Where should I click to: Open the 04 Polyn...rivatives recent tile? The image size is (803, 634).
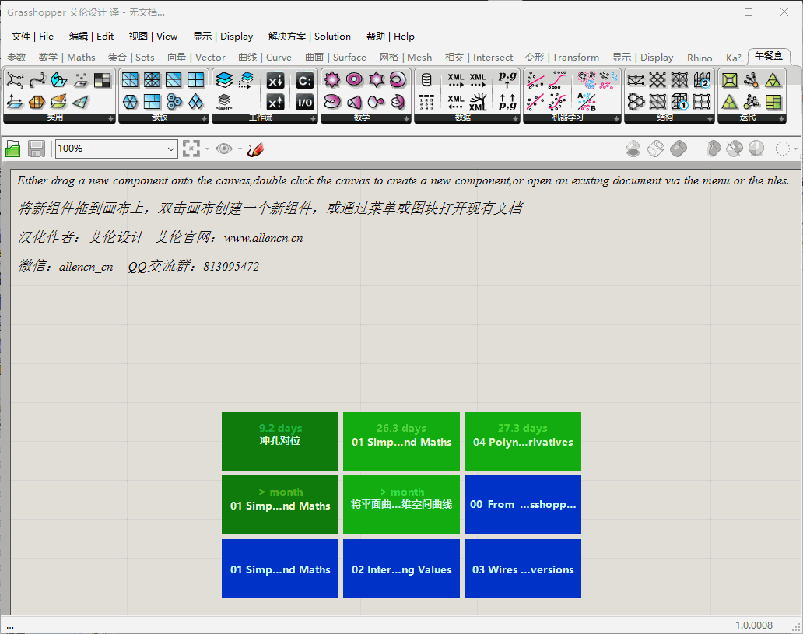[x=523, y=441]
